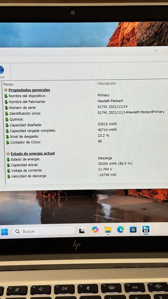
Task: Open Microsoft Store from the taskbar
Action: tap(133, 229)
